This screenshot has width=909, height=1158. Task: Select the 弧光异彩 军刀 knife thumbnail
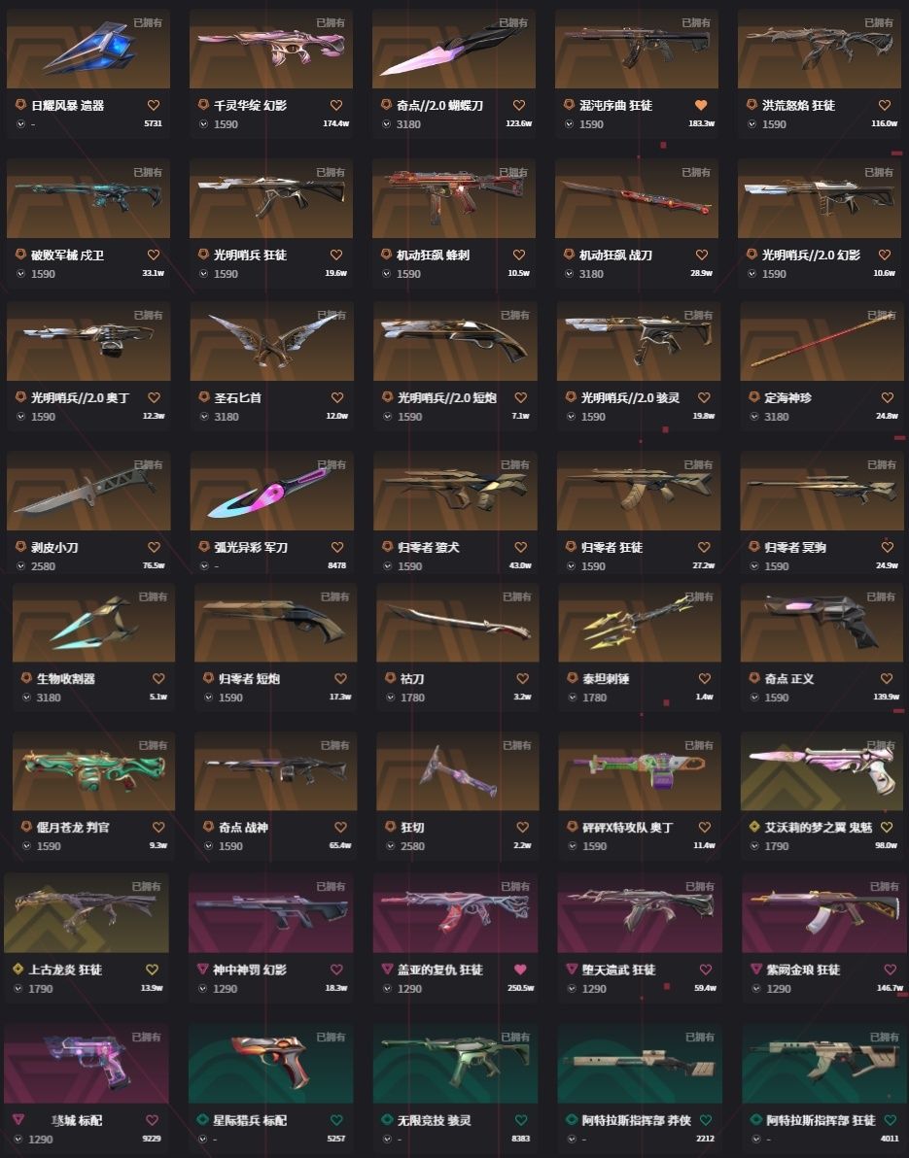(272, 492)
